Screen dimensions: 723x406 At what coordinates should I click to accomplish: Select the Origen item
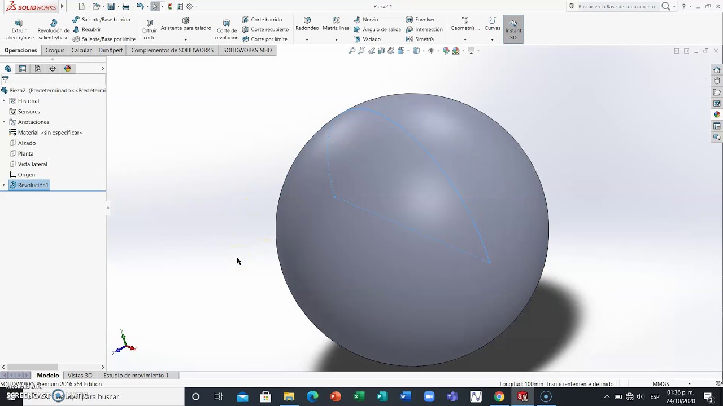(22, 175)
